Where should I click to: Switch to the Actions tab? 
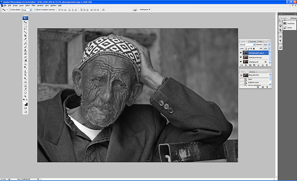(x=252, y=72)
